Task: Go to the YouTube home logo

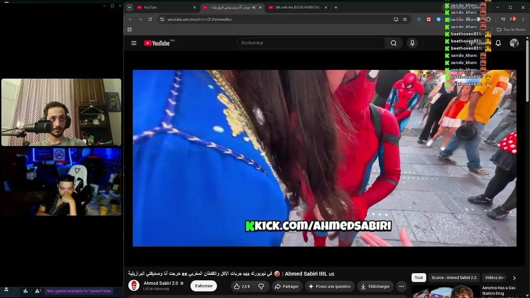Action: [x=157, y=43]
